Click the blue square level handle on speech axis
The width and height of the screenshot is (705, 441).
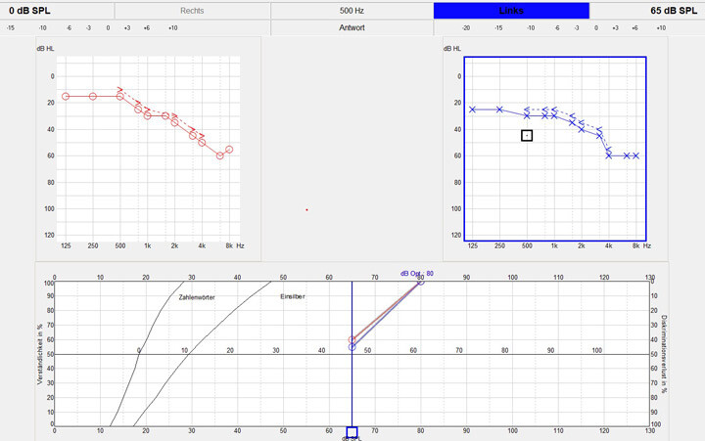(x=352, y=432)
